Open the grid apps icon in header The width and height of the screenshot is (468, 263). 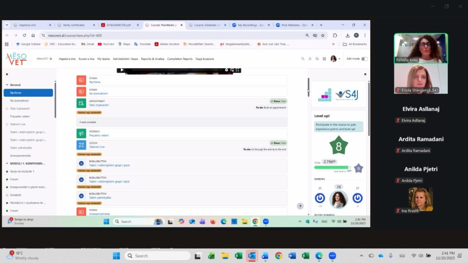pyautogui.click(x=324, y=59)
